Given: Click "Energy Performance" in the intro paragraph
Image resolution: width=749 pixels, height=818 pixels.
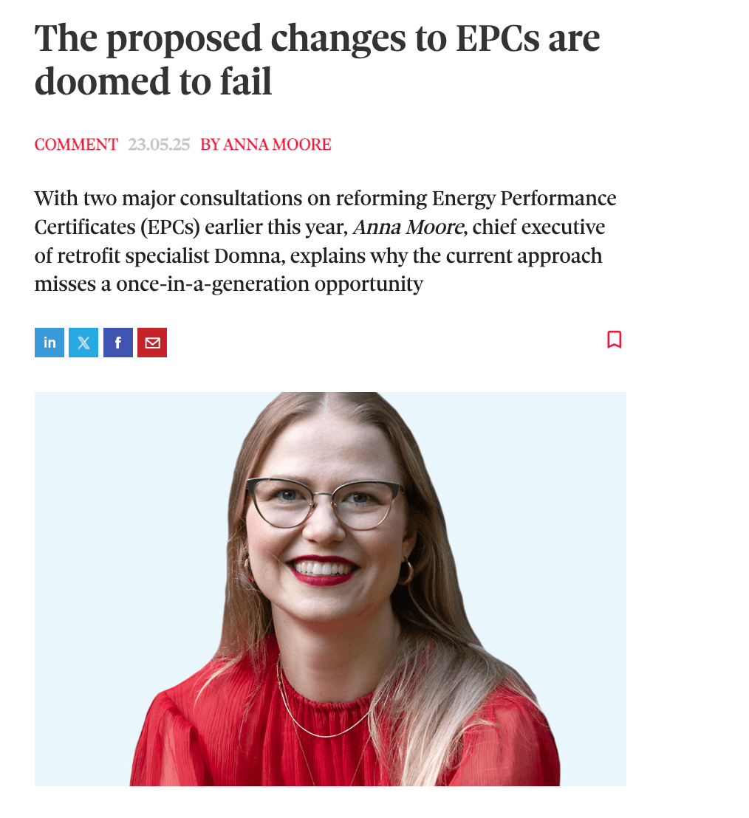Looking at the screenshot, I should (x=524, y=199).
